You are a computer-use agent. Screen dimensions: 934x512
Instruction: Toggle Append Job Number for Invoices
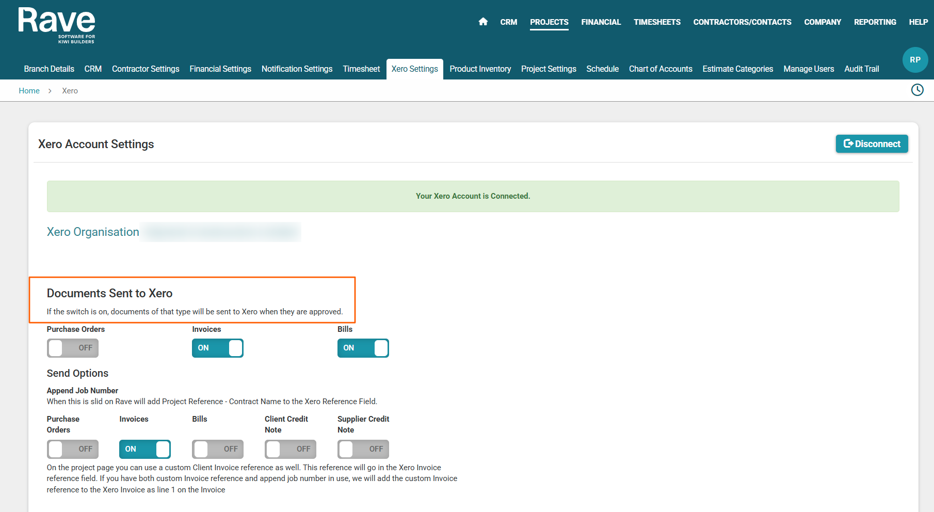(x=145, y=449)
